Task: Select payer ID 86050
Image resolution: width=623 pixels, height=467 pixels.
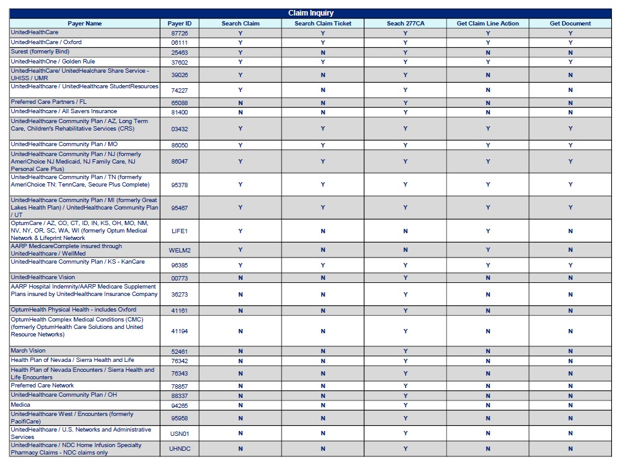Action: click(x=180, y=146)
